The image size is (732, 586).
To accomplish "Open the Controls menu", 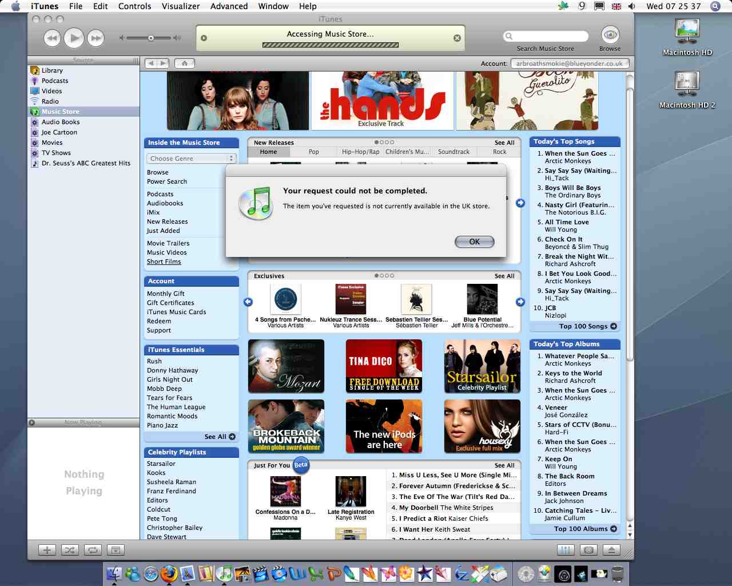I will (x=135, y=6).
